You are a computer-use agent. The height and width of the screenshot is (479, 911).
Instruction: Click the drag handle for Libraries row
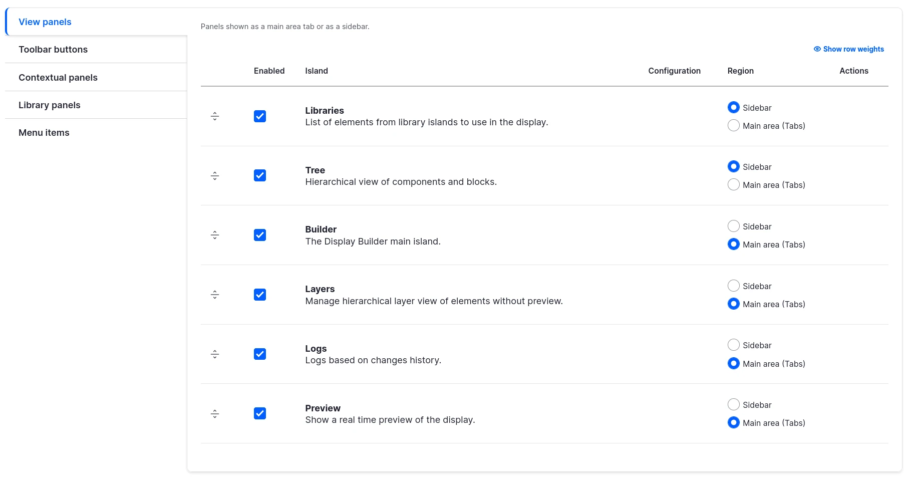coord(215,116)
